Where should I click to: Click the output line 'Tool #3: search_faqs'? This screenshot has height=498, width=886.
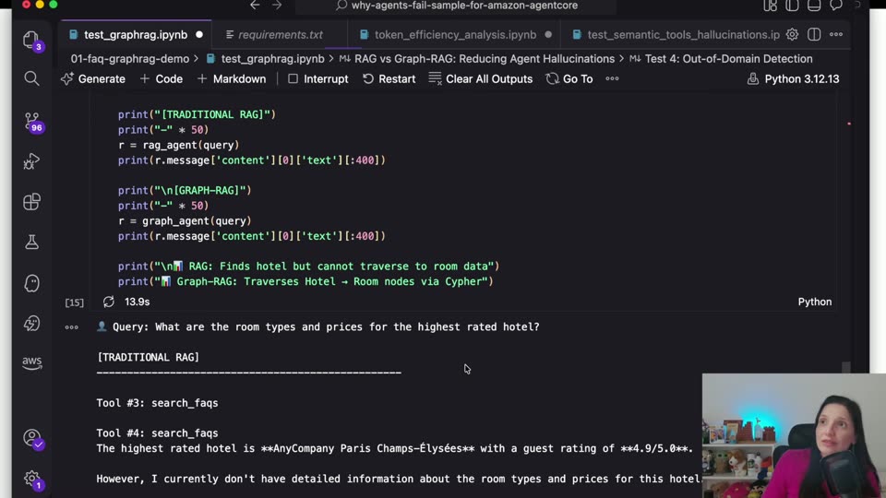(157, 403)
